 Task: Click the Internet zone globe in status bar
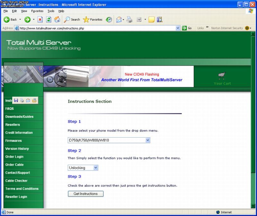tap(218, 212)
